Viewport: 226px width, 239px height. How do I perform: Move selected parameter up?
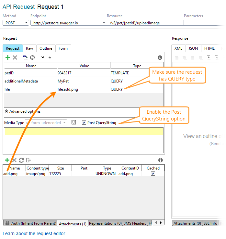[x=50, y=57]
